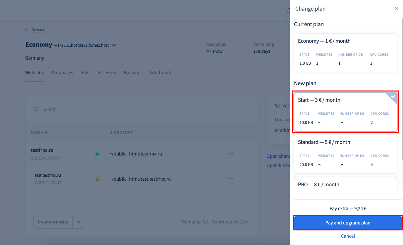Close the Change plan panel
This screenshot has width=403, height=245.
[396, 9]
